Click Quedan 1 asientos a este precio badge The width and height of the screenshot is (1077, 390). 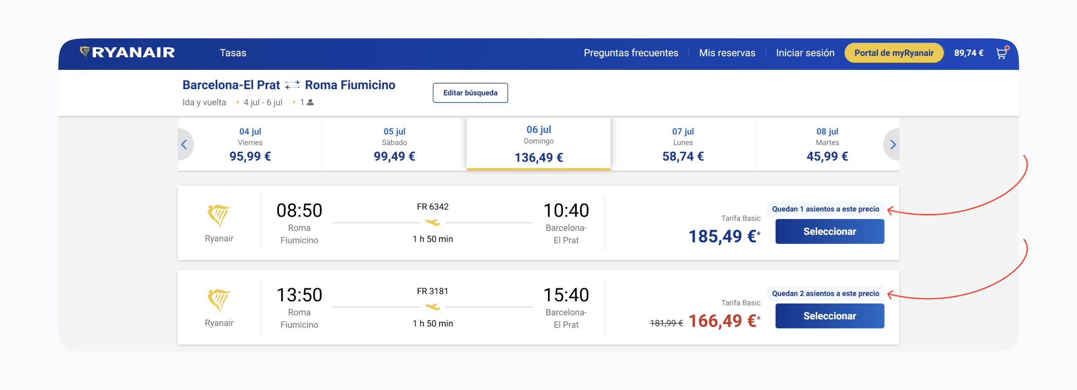(825, 209)
